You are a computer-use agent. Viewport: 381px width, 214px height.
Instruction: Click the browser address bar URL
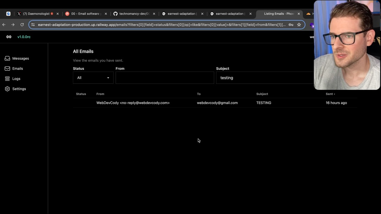(x=162, y=25)
